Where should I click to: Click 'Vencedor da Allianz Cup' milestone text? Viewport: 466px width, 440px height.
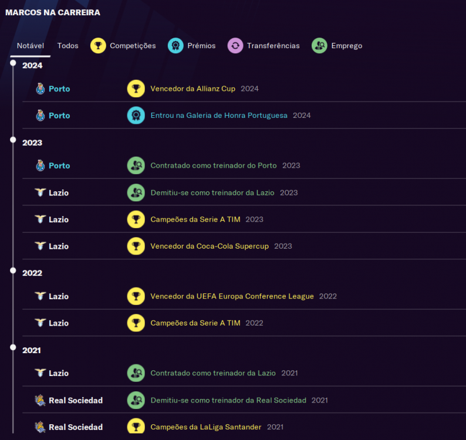pyautogui.click(x=193, y=89)
